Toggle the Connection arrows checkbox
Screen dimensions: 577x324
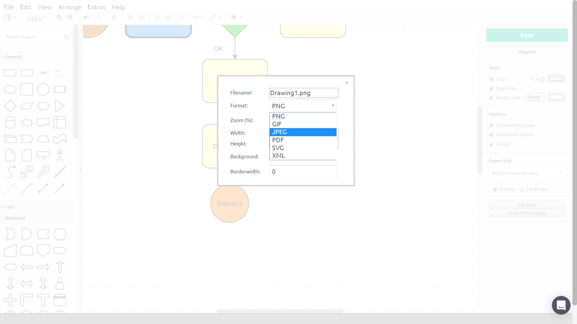[491, 125]
